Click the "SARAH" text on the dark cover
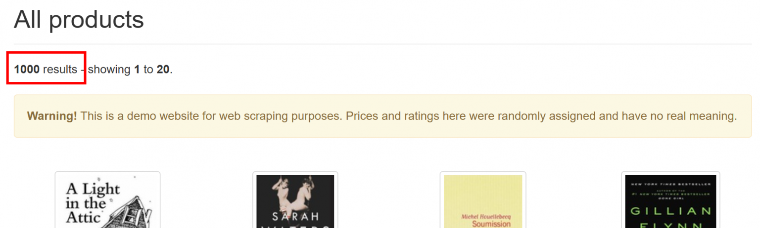 pos(295,217)
